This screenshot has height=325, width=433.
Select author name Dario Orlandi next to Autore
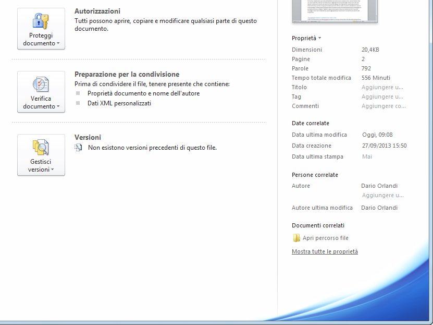click(x=379, y=186)
